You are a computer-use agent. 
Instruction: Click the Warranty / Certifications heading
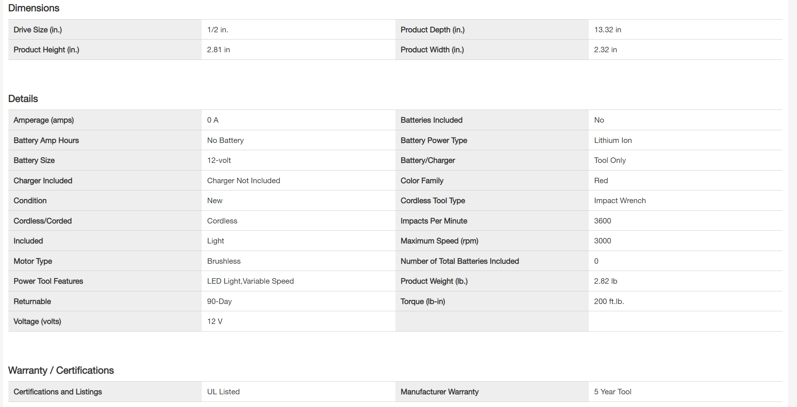click(x=61, y=370)
